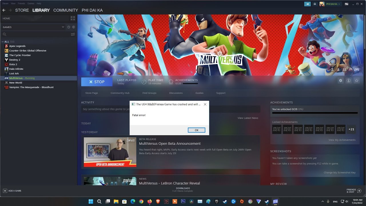Image resolution: width=366 pixels, height=206 pixels.
Task: Open the Games menu
Action: (x=31, y=3)
